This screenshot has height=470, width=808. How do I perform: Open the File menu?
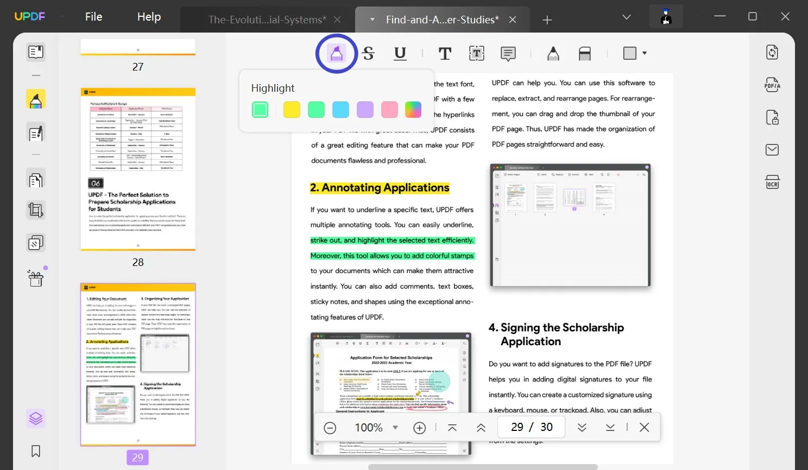(94, 17)
